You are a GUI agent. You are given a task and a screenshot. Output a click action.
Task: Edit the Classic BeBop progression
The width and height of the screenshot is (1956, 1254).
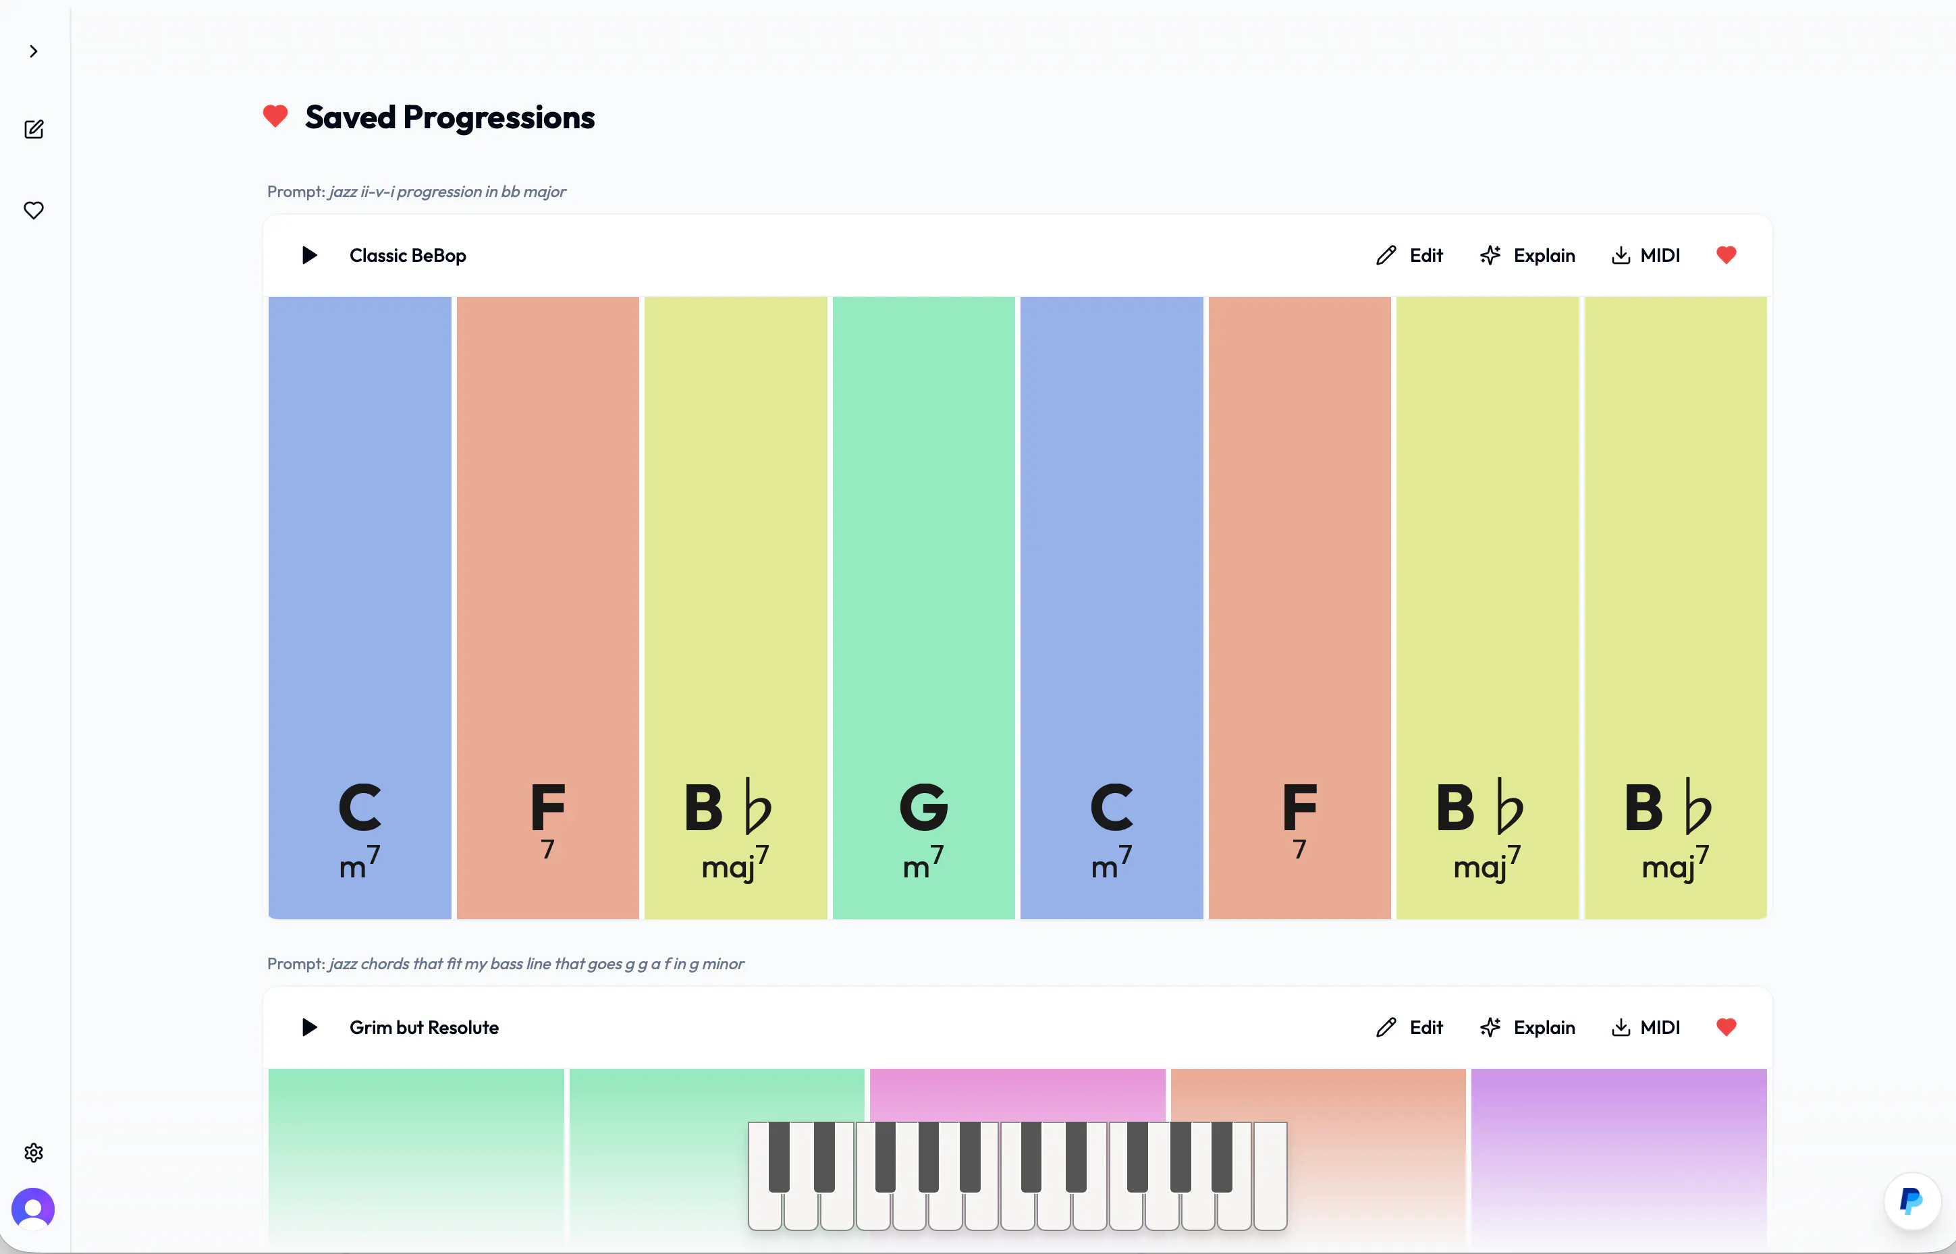[x=1409, y=256]
